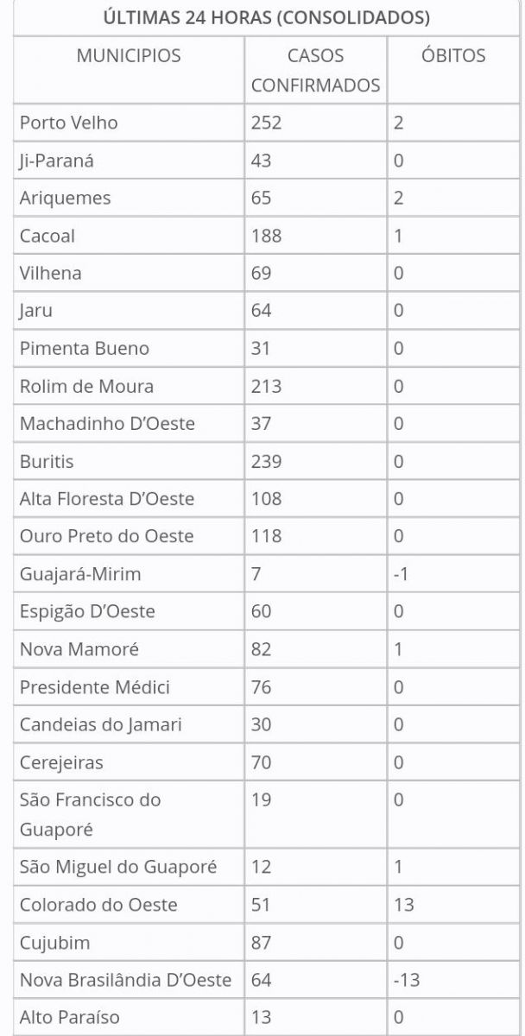Viewport: 525px width, 1036px height.
Task: Click Nova Brasilândia D'Oeste's -13 deaths value
Action: pos(406,980)
